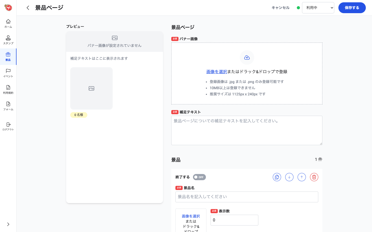The width and height of the screenshot is (372, 232).
Task: Open the ホーム section via home icon
Action: (x=8, y=23)
